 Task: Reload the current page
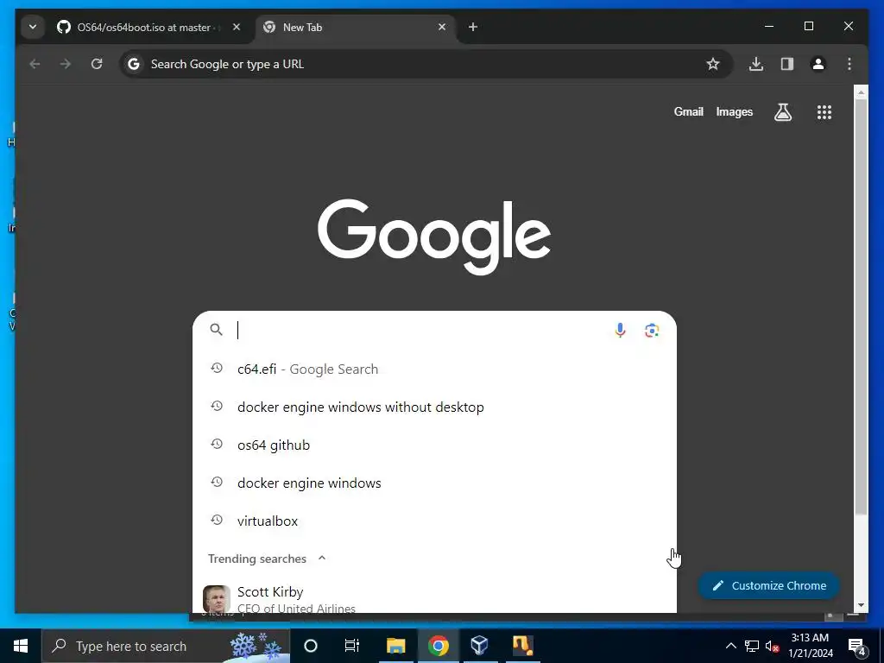click(x=97, y=64)
